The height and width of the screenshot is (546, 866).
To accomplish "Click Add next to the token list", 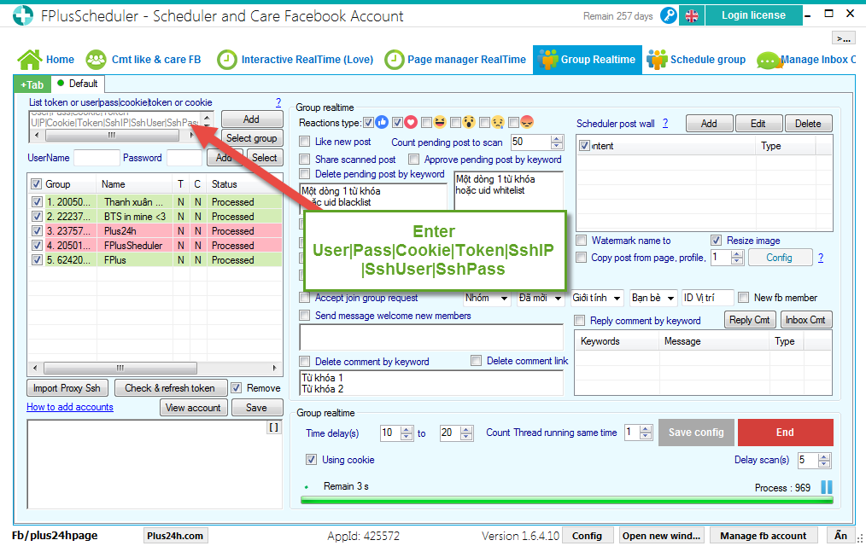I will pos(252,119).
